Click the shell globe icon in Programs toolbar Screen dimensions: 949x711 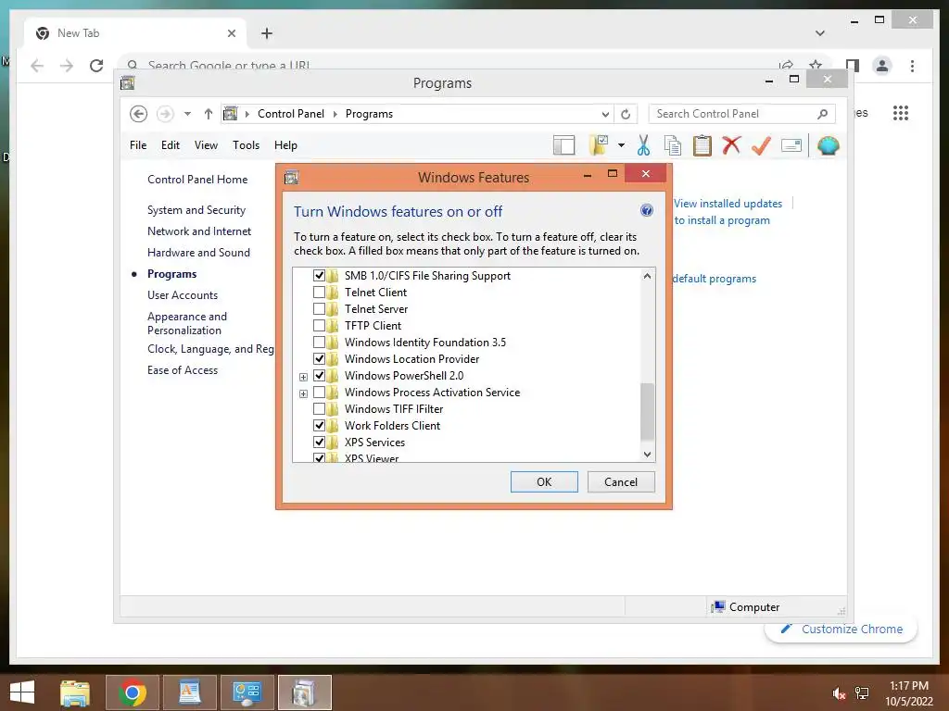(828, 145)
